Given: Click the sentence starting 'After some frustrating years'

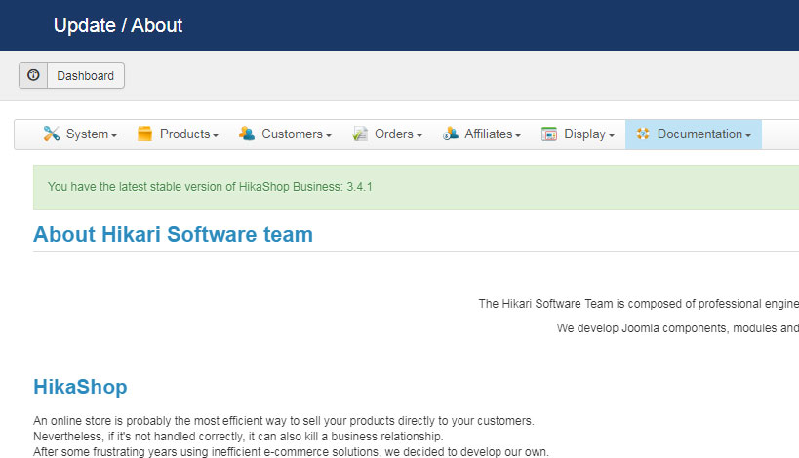Looking at the screenshot, I should tap(291, 452).
